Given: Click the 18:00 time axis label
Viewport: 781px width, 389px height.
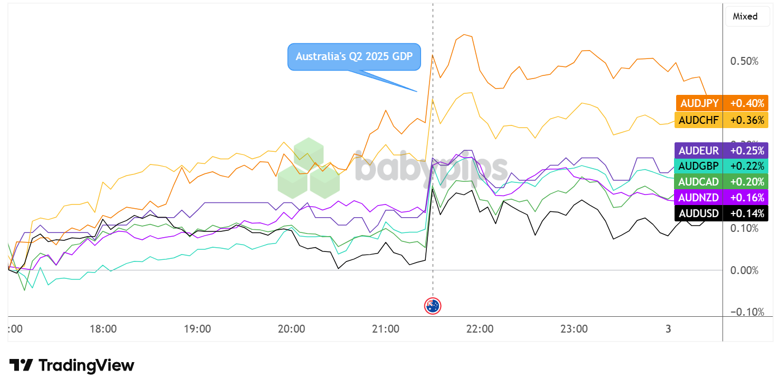Looking at the screenshot, I should [103, 329].
